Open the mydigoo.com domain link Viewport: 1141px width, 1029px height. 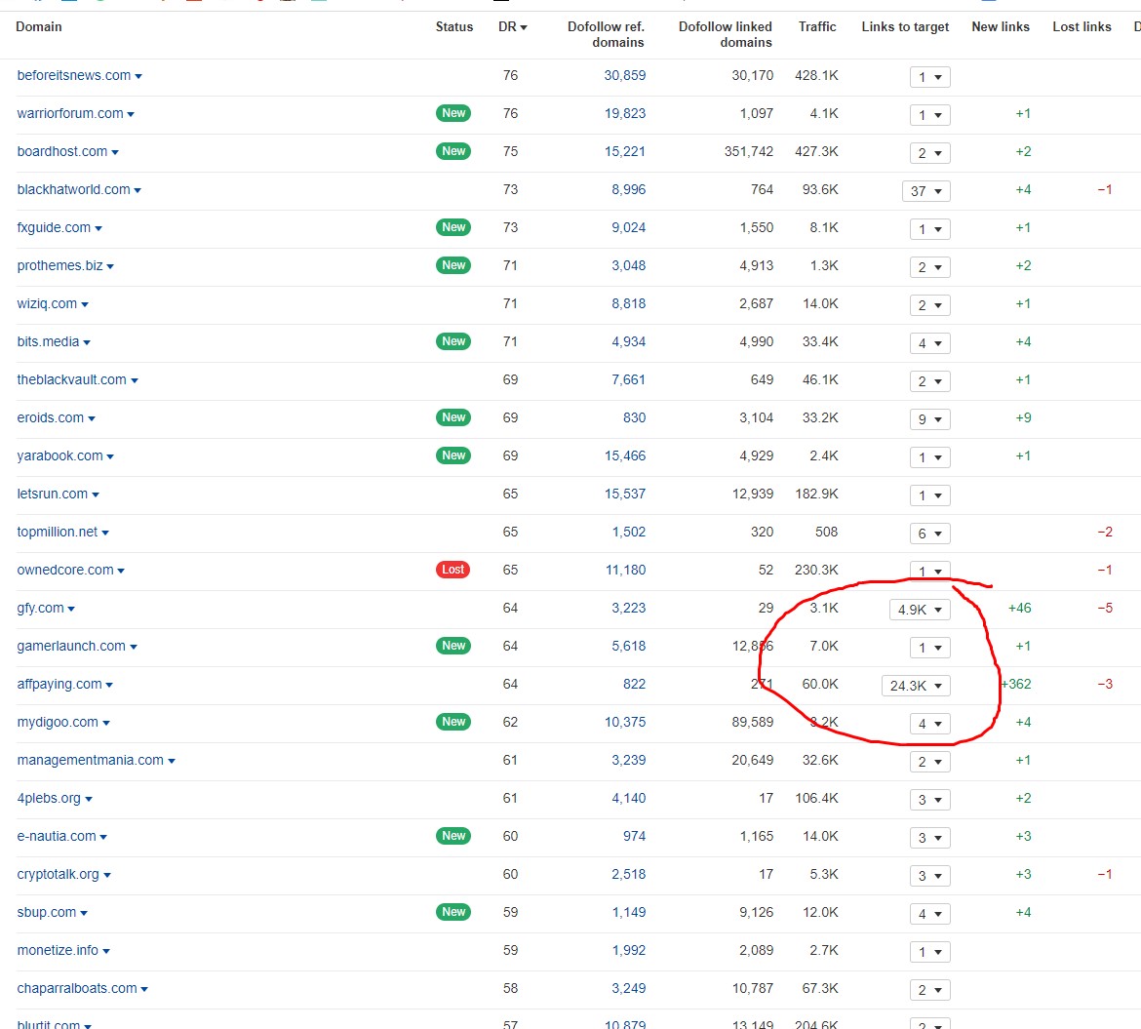57,722
